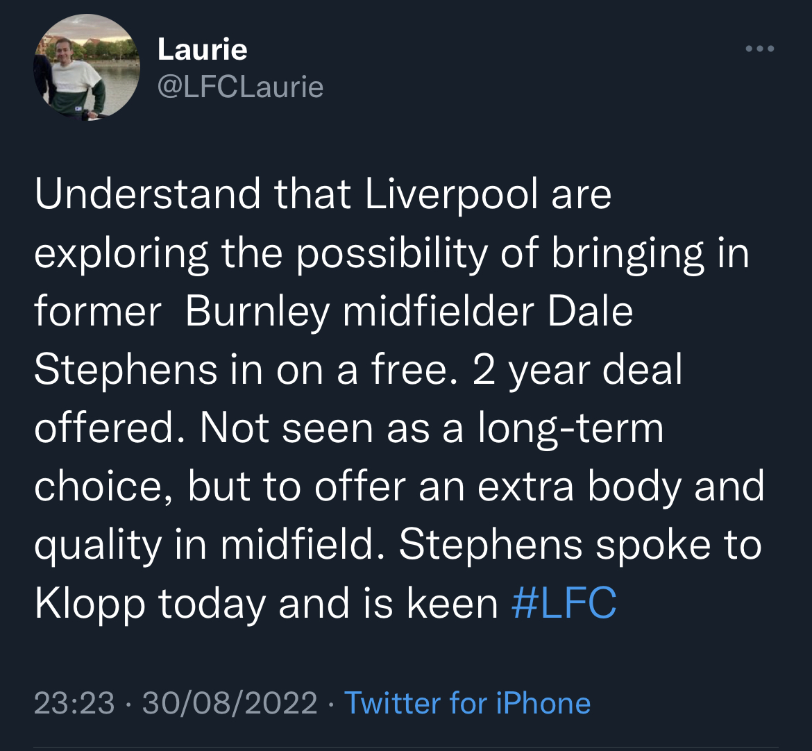Tap the phrase 2 year deal
Screen dimensions: 812x751
point(577,370)
